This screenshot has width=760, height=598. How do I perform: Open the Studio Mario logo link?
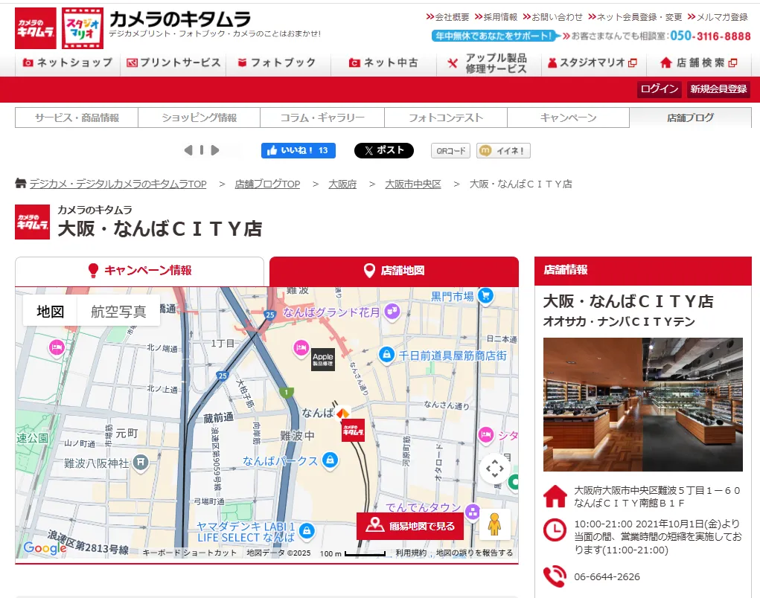click(x=83, y=28)
